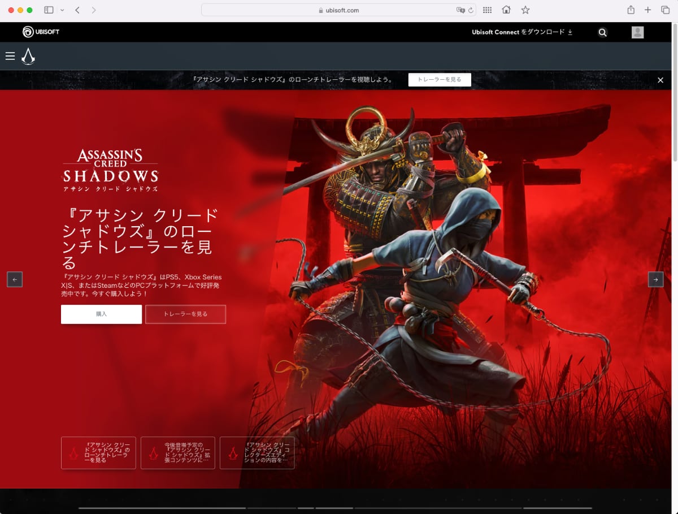Advance the carousel with the right arrow
Image resolution: width=678 pixels, height=514 pixels.
[655, 279]
